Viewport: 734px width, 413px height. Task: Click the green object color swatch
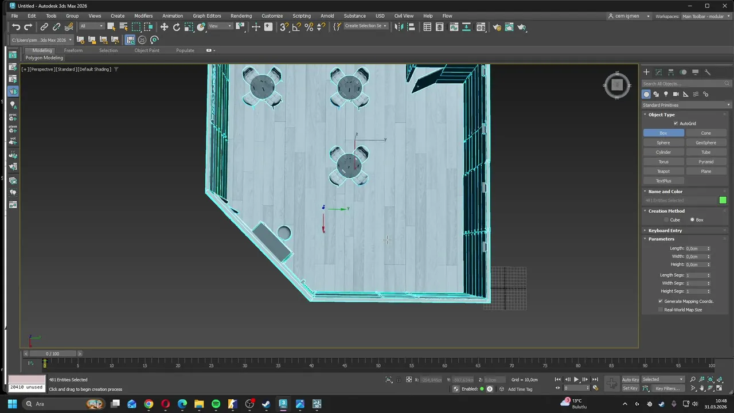[x=723, y=200]
